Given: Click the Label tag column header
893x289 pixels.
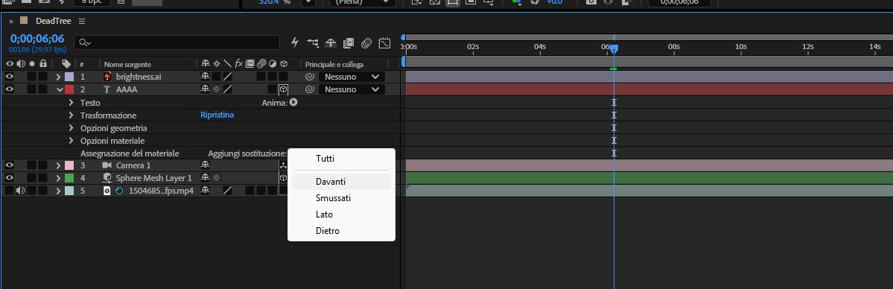Looking at the screenshot, I should point(66,64).
